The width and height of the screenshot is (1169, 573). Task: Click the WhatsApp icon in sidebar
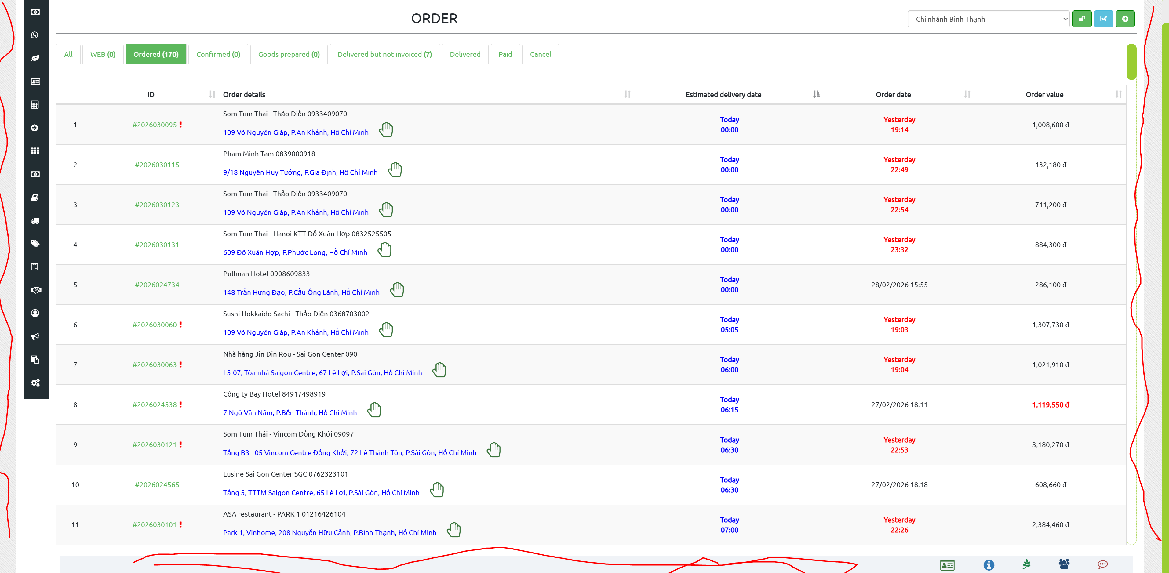[35, 35]
